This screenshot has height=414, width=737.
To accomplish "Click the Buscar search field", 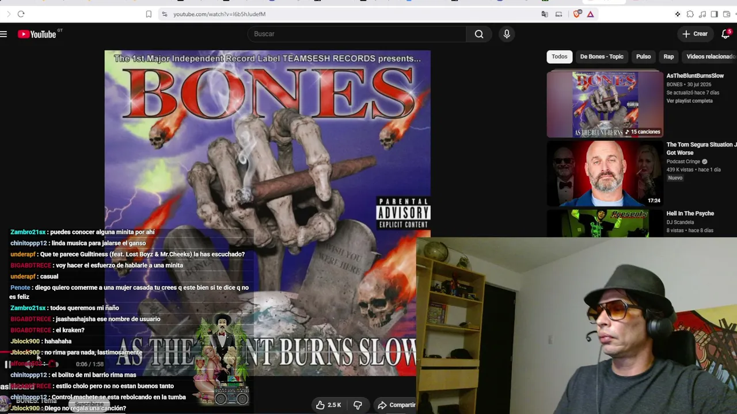I will [x=357, y=34].
